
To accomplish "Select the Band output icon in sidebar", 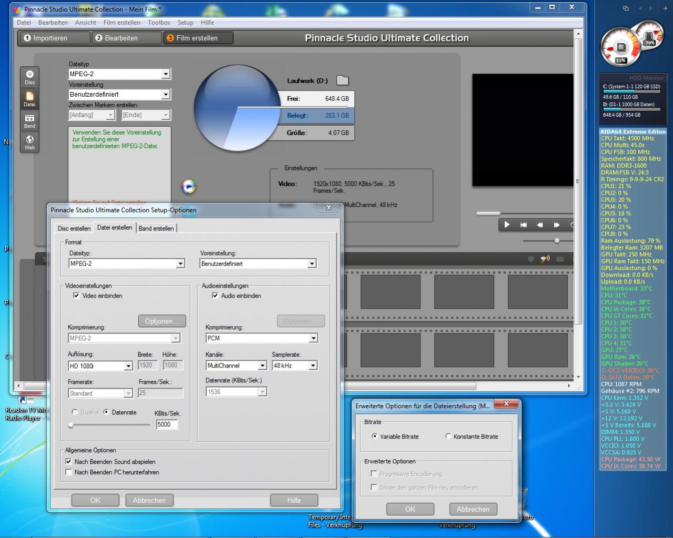I will click(x=29, y=121).
